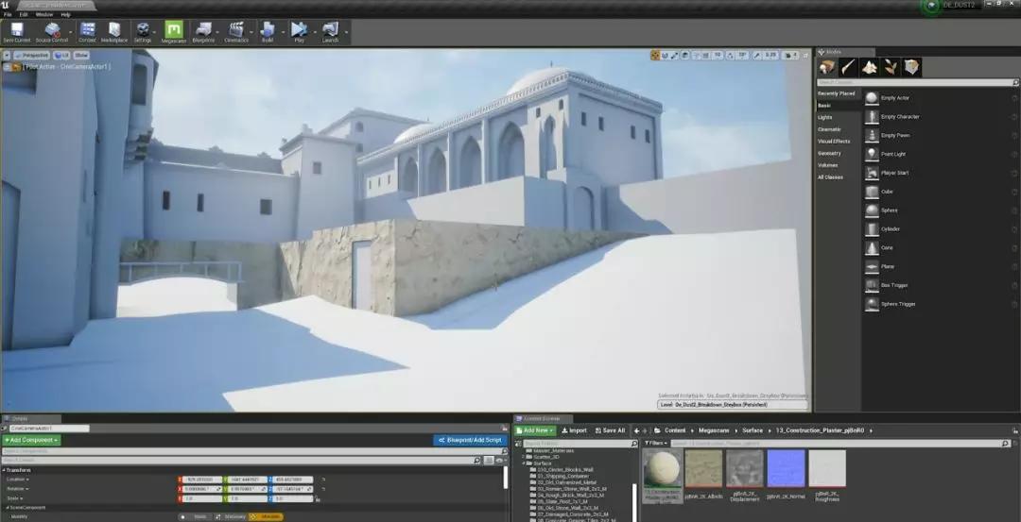Click the Cone shape icon
Screen dimensions: 1021x522
click(872, 247)
